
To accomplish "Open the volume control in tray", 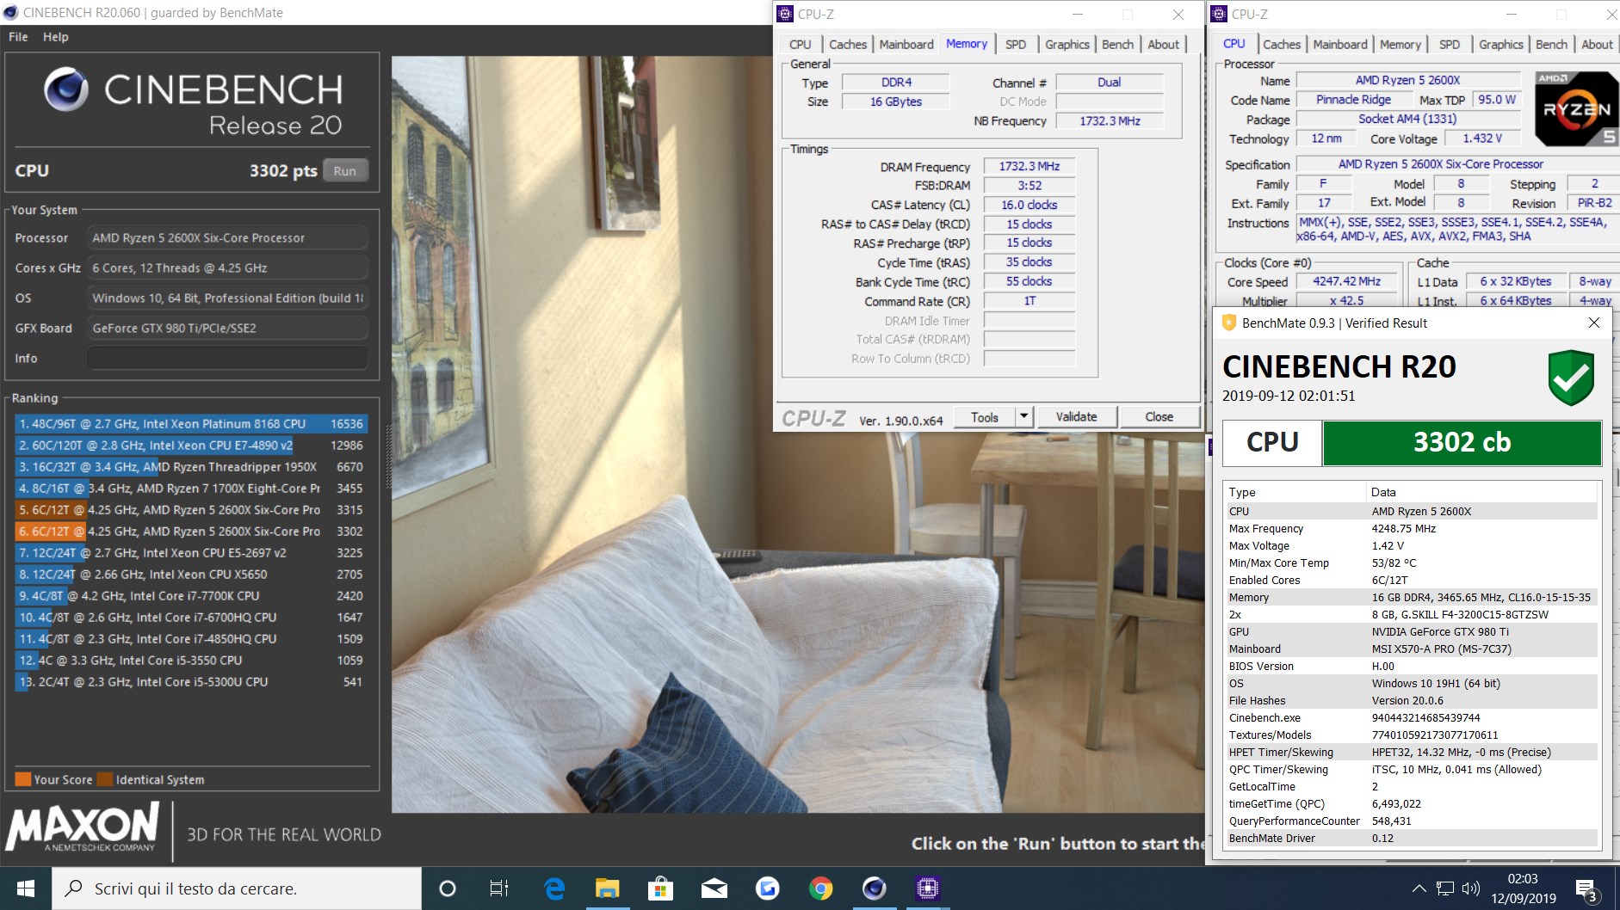I will pyautogui.click(x=1471, y=888).
